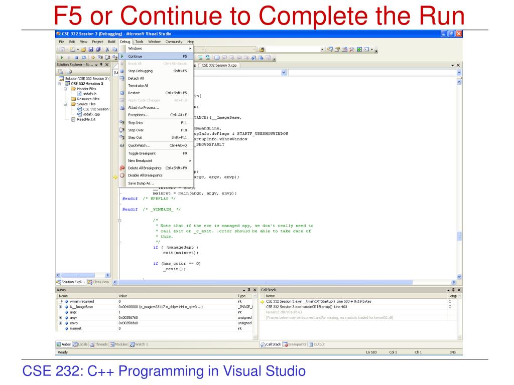Click the Toolbox hammer-and-wrench toolbar icon
The width and height of the screenshot is (514, 385).
point(352,50)
